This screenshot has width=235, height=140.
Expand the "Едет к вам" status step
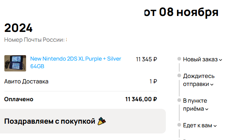(x=200, y=125)
